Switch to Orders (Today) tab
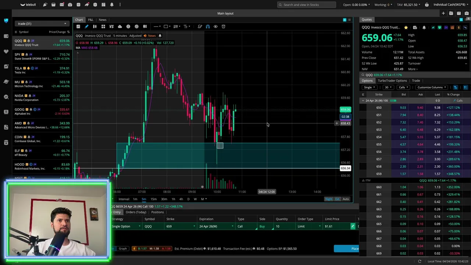The image size is (471, 265). (136, 212)
